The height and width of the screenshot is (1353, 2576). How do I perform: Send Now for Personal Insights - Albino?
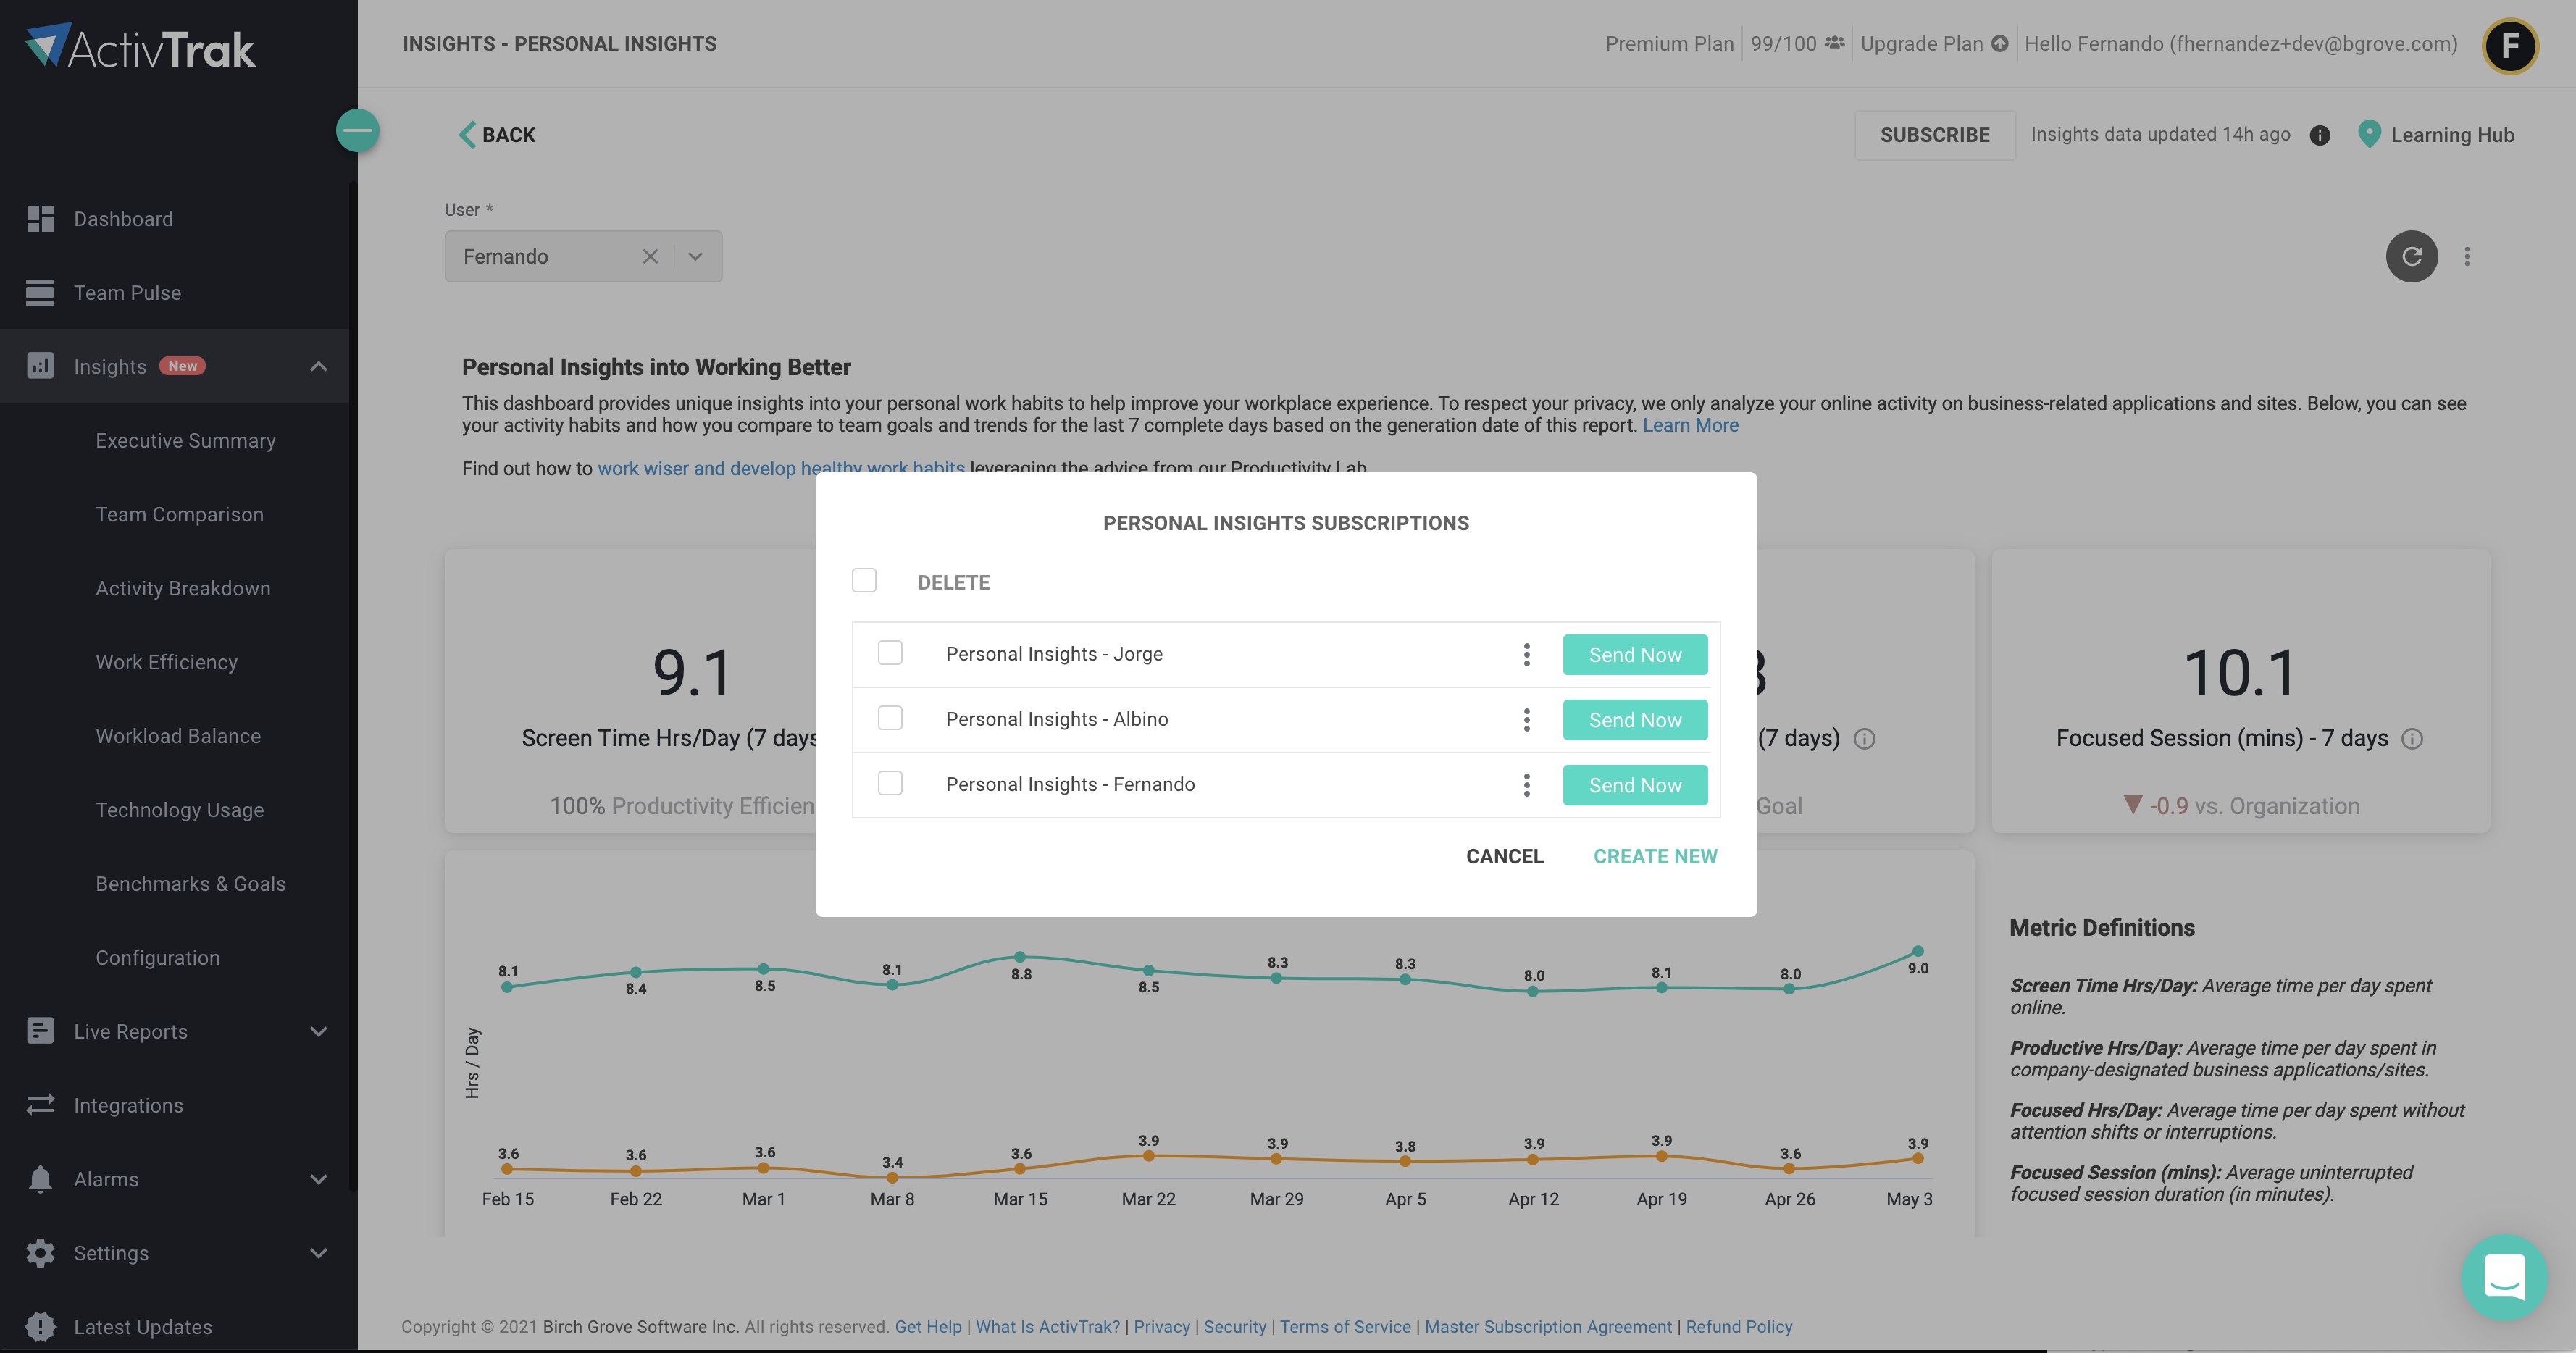[x=1635, y=719]
